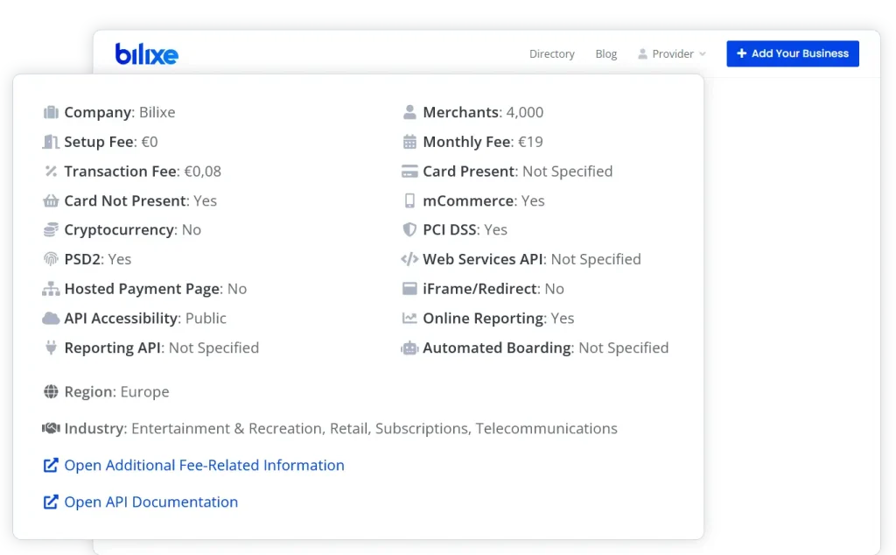Viewport: 896px width, 555px height.
Task: Click the PSD2 label text
Action: [x=82, y=259]
